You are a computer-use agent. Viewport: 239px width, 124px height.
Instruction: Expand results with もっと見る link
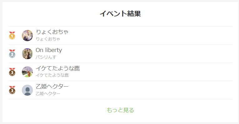pos(120,110)
